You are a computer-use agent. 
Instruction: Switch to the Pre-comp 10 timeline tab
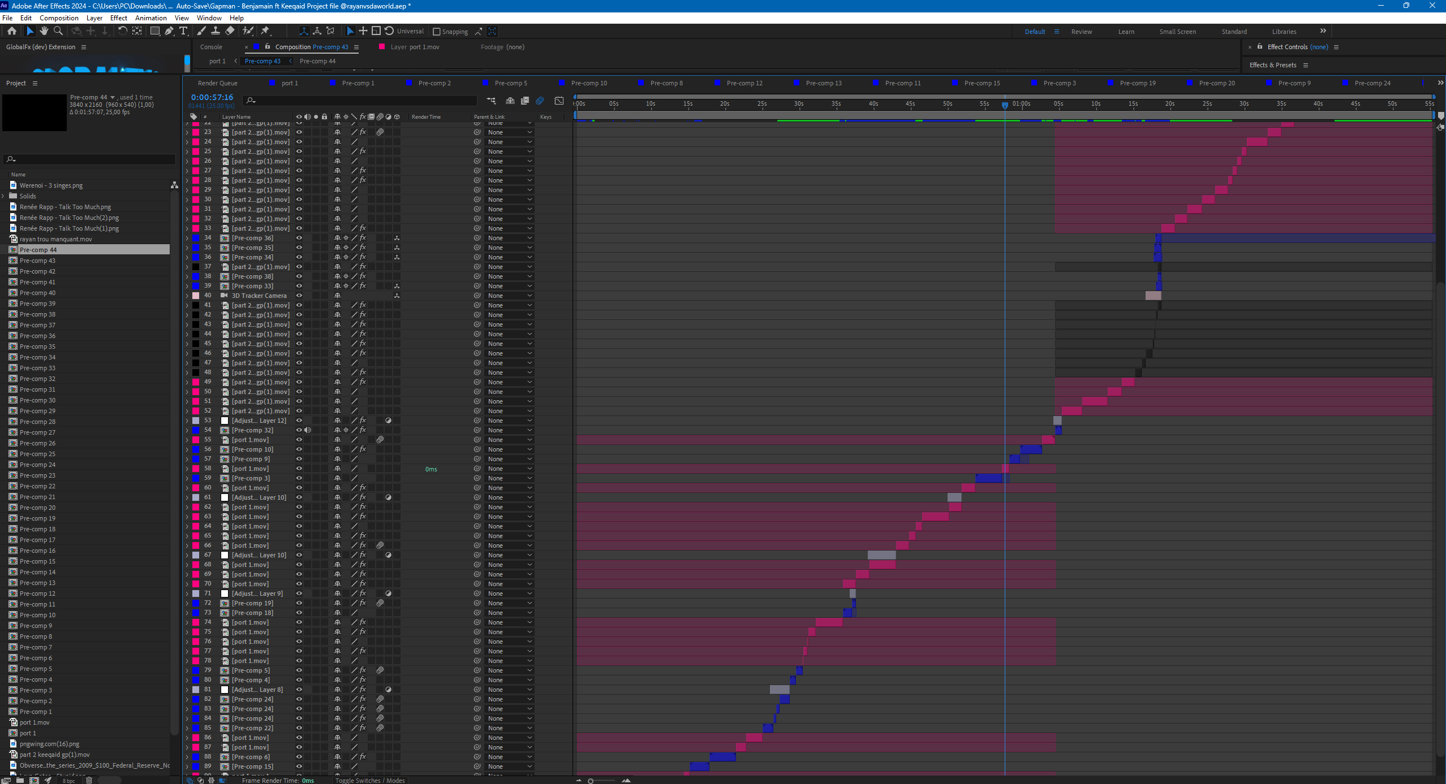pyautogui.click(x=588, y=83)
